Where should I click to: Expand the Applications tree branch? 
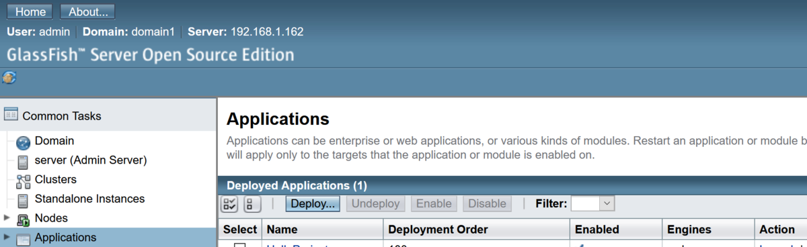coord(7,237)
